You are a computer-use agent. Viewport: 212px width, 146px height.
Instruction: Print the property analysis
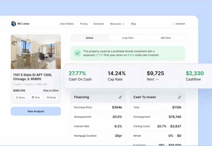tap(36, 97)
